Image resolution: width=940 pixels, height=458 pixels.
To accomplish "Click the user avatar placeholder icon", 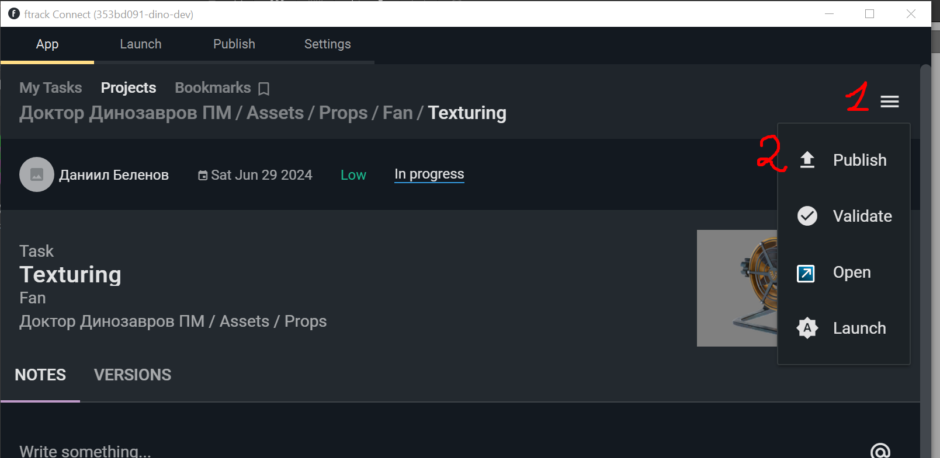I will pos(37,174).
